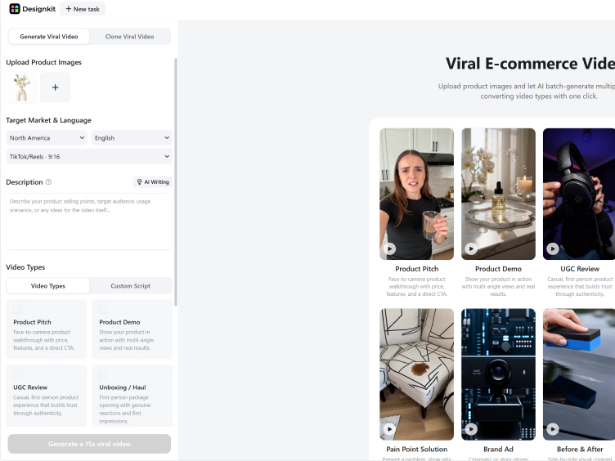Screen dimensions: 615x461
Task: Play the Product Demo sample video
Action: (x=471, y=248)
